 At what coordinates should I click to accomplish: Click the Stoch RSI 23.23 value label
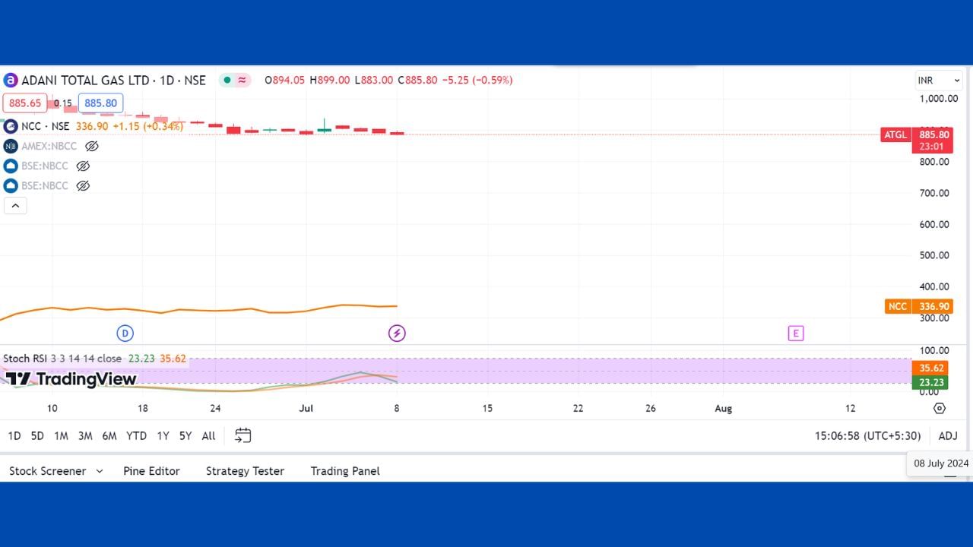(930, 382)
